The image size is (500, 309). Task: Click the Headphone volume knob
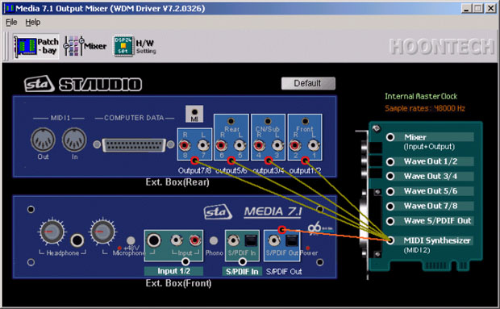(x=52, y=232)
